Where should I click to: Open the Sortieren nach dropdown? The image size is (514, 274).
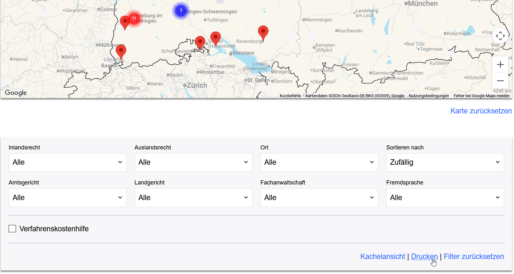click(445, 162)
